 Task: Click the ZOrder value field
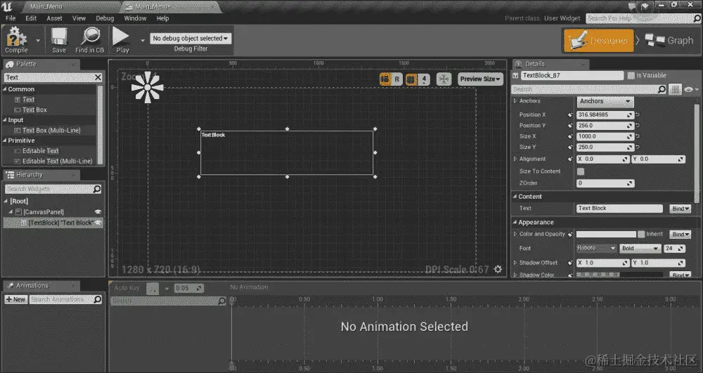[x=605, y=183]
